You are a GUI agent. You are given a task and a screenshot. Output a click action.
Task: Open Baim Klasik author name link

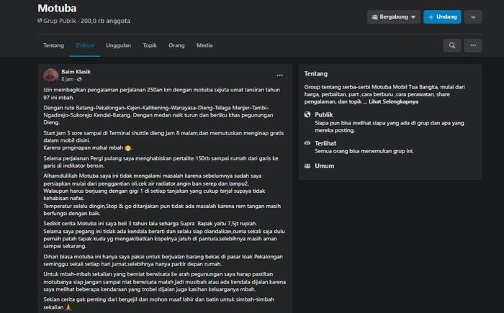coord(76,72)
